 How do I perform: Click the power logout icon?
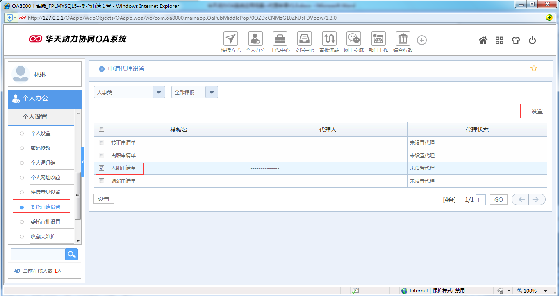532,40
